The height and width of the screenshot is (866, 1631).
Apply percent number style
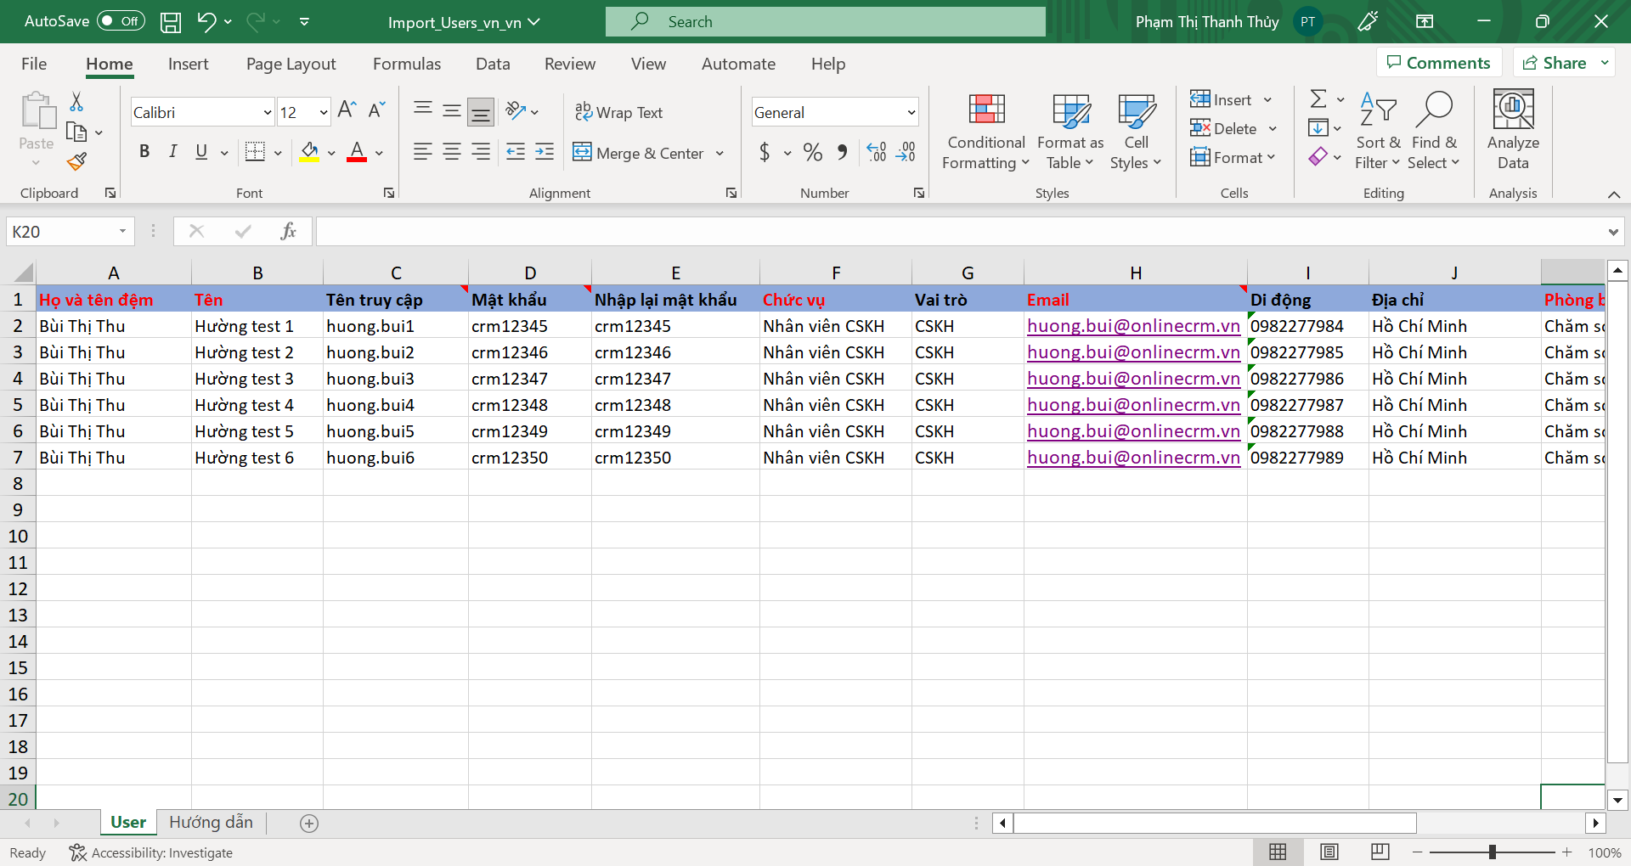812,152
